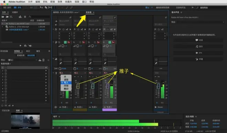Click the trash icon in the Files panel
The height and width of the screenshot is (133, 227).
[x=25, y=17]
